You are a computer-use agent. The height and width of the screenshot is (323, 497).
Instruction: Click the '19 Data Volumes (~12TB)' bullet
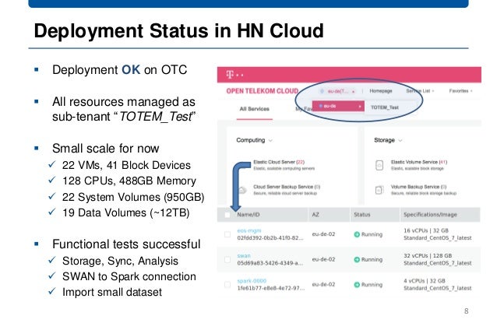pos(126,212)
